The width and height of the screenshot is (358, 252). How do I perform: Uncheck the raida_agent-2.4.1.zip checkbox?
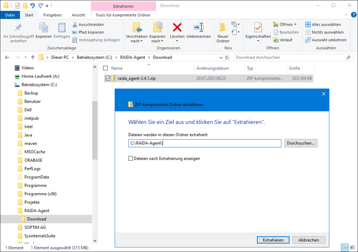(x=108, y=78)
